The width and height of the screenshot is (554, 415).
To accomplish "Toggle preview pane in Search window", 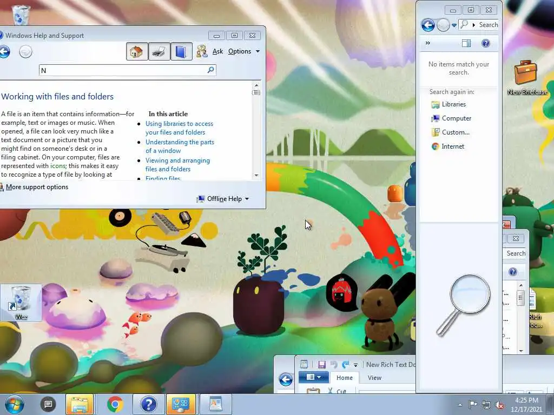I will click(466, 43).
